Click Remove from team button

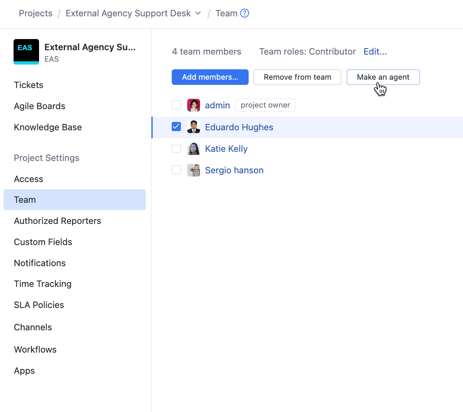297,77
